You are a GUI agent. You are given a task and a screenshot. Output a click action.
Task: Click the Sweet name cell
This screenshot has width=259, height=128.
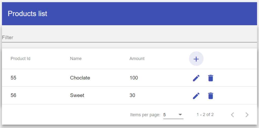pos(77,95)
